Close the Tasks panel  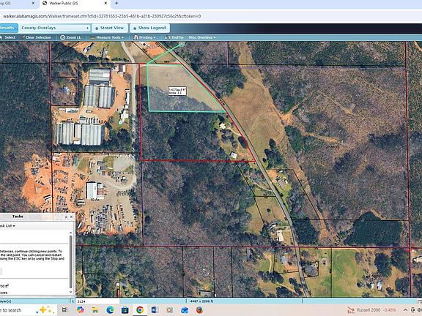[72, 217]
